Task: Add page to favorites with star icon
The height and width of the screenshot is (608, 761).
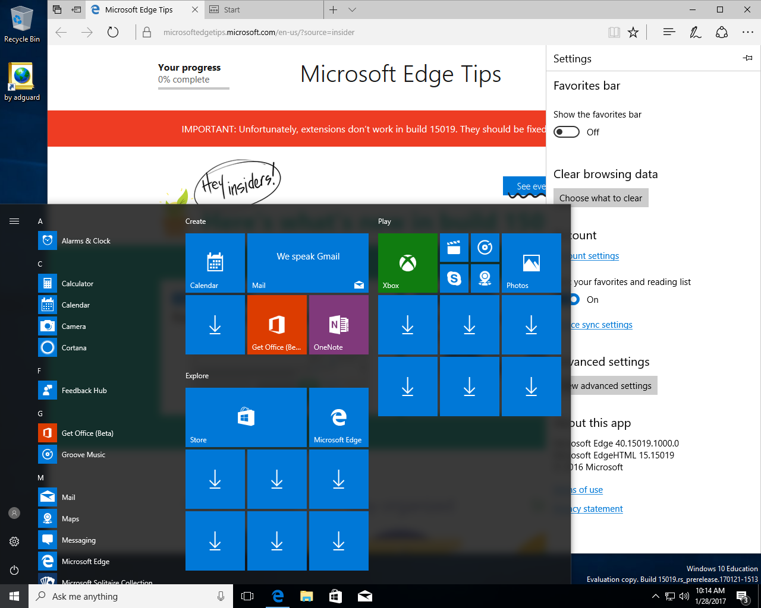Action: 633,32
